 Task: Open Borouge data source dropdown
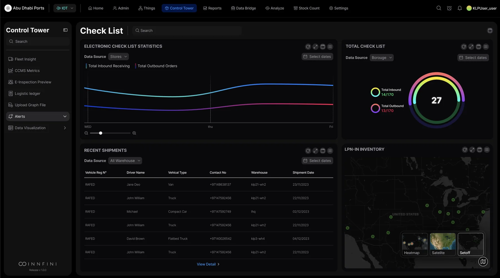pyautogui.click(x=382, y=58)
